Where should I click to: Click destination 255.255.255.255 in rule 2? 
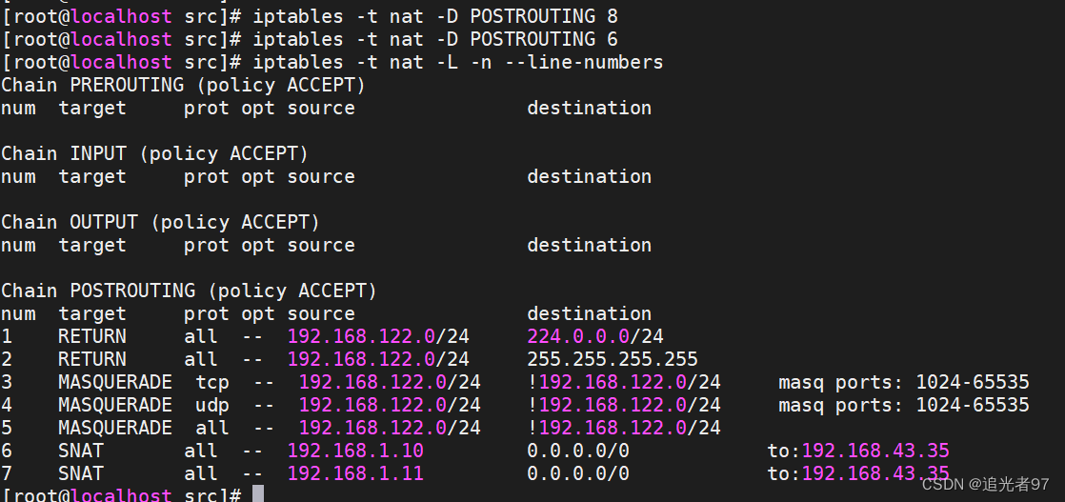pyautogui.click(x=613, y=359)
